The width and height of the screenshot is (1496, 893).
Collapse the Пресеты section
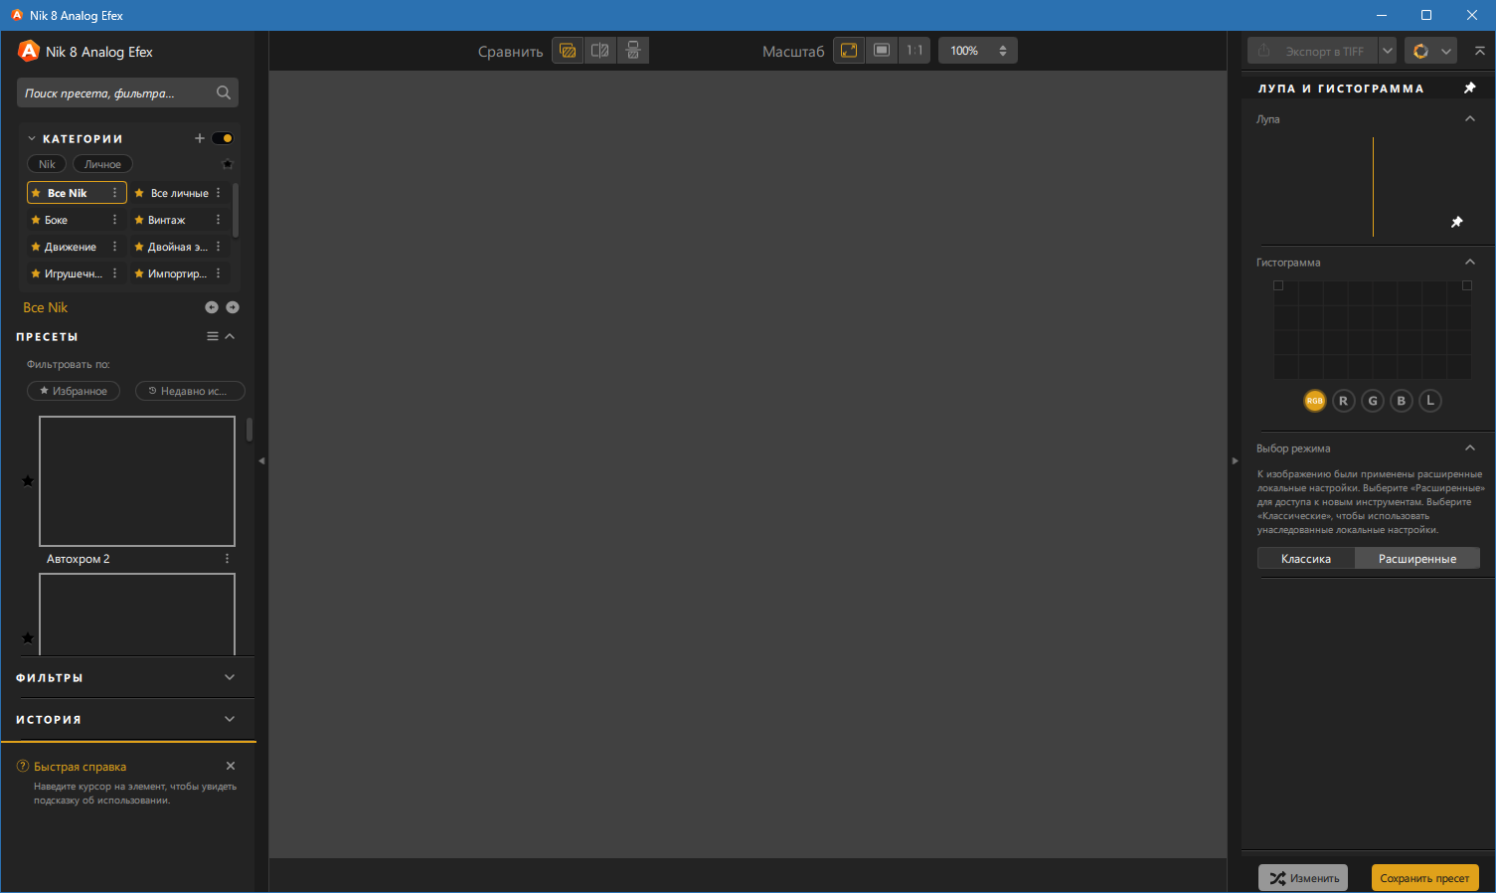tap(230, 336)
